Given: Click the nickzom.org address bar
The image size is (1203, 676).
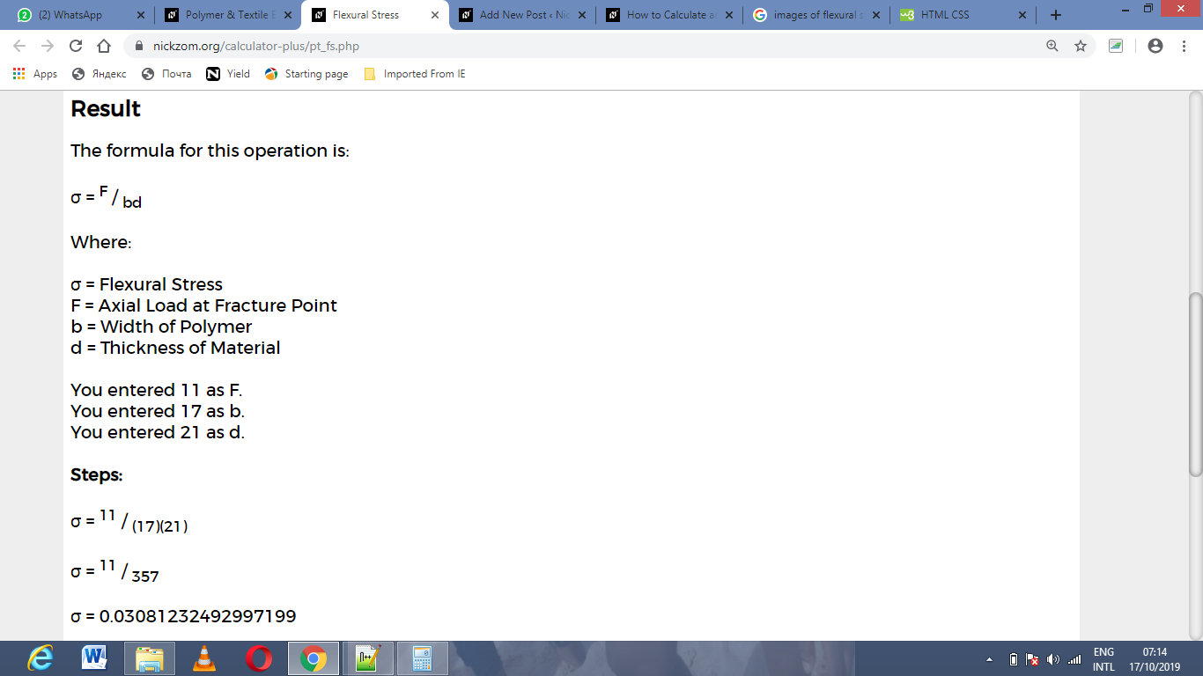Looking at the screenshot, I should click(581, 46).
